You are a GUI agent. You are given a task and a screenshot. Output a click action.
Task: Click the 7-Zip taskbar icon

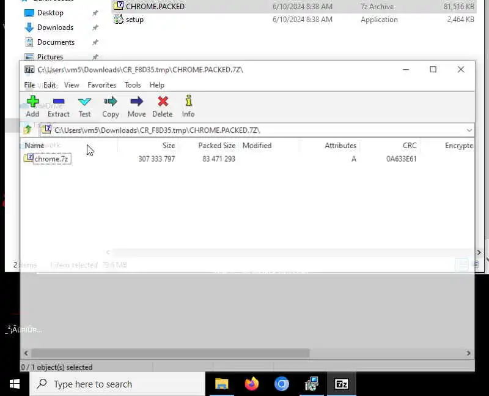tap(342, 384)
